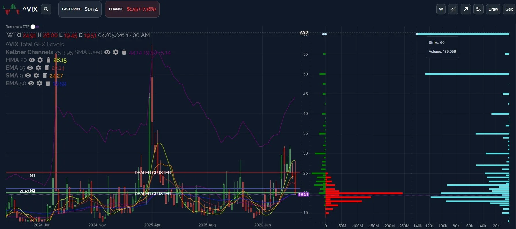Open the chart indicators icon button
The image size is (516, 229).
tap(453, 9)
